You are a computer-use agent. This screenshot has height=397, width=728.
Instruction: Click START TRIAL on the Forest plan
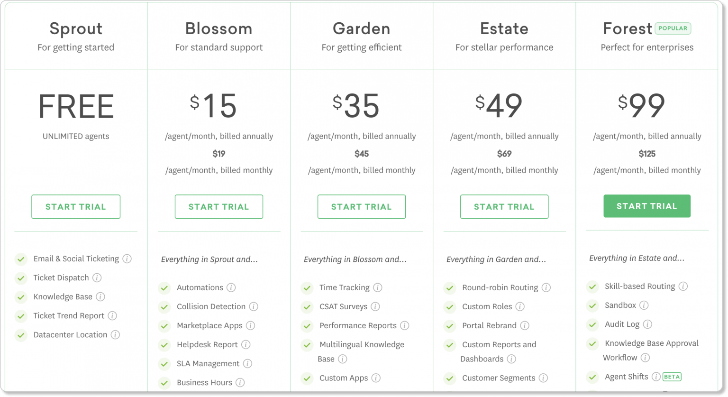[647, 206]
